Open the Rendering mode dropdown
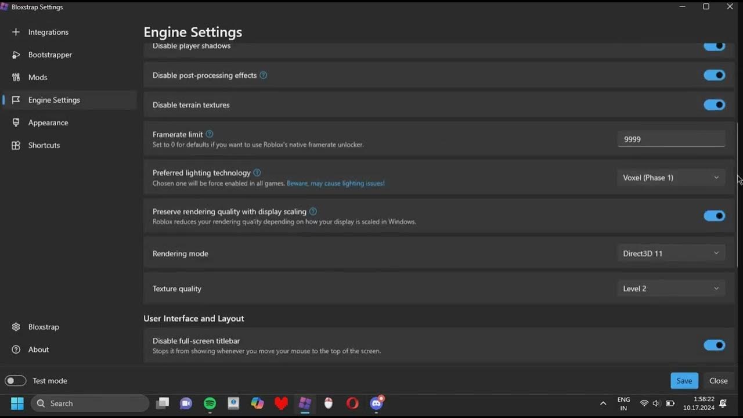The image size is (743, 418). pyautogui.click(x=670, y=254)
